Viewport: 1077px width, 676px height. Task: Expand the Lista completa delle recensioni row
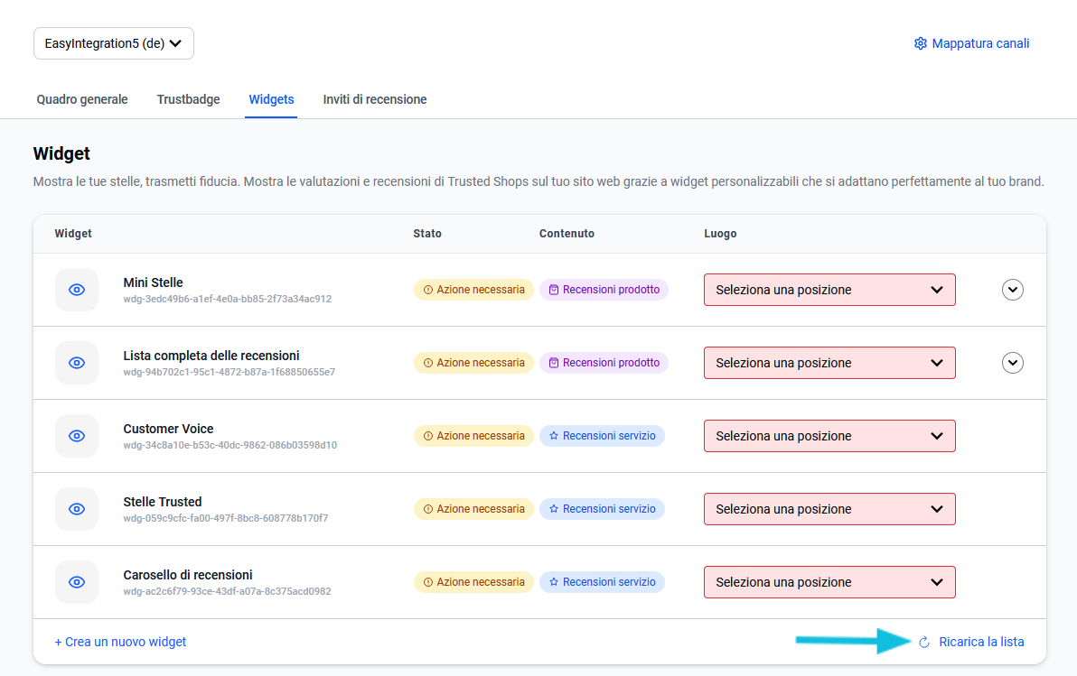click(x=1013, y=363)
